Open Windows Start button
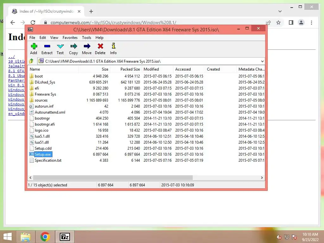The width and height of the screenshot is (324, 243). [8, 237]
